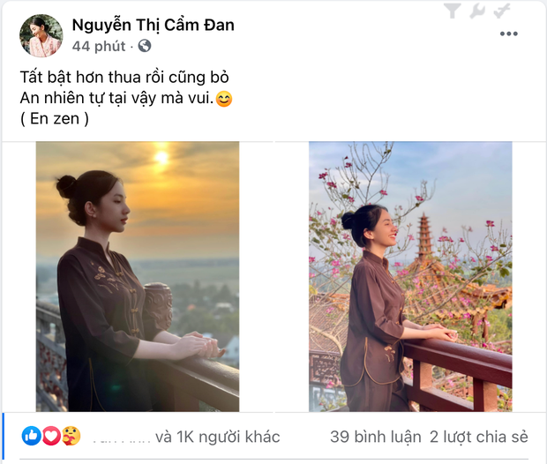Click the ( En zen ) caption line
The height and width of the screenshot is (464, 547).
point(55,119)
